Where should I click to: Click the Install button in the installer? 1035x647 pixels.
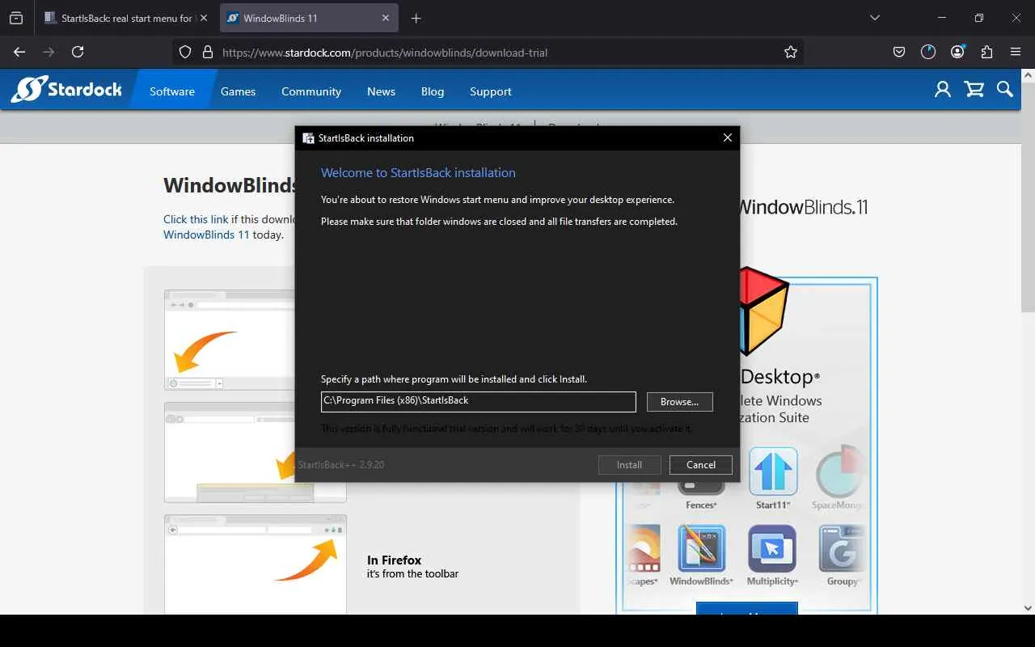629,465
